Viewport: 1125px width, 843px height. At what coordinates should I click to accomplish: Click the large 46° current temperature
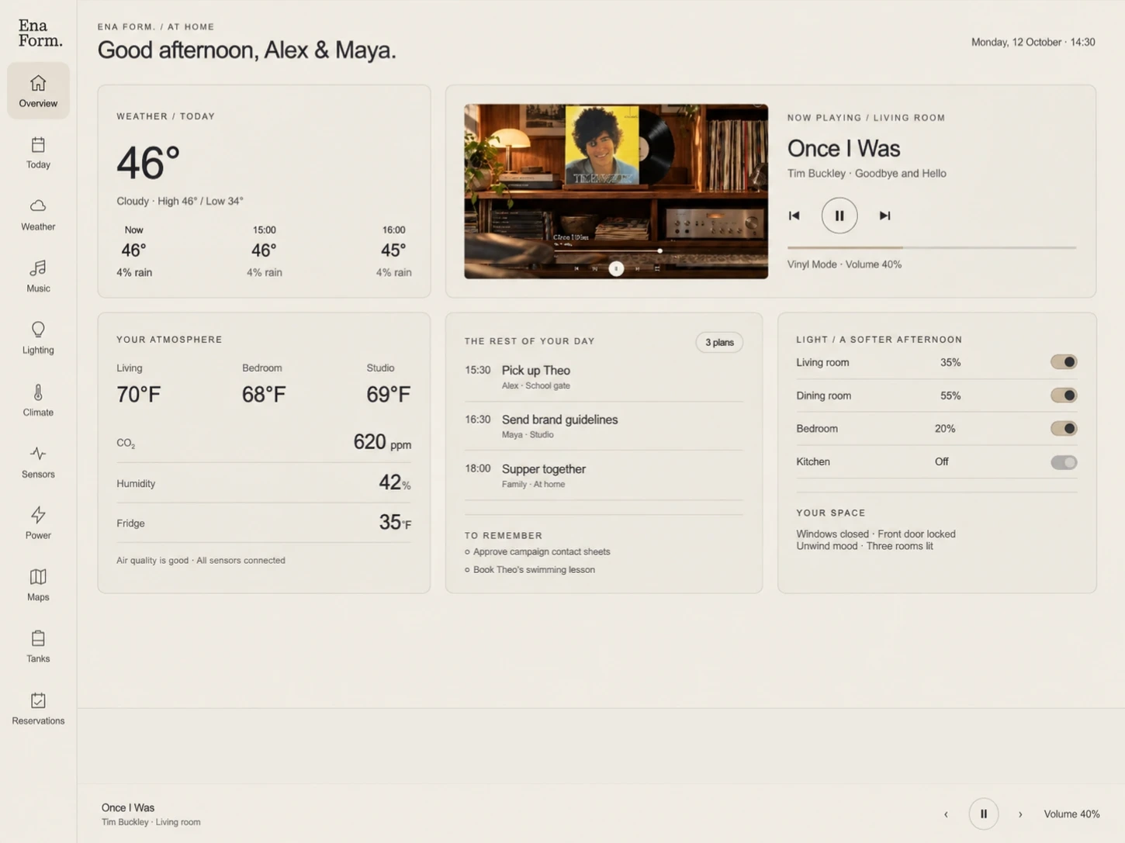pyautogui.click(x=148, y=163)
